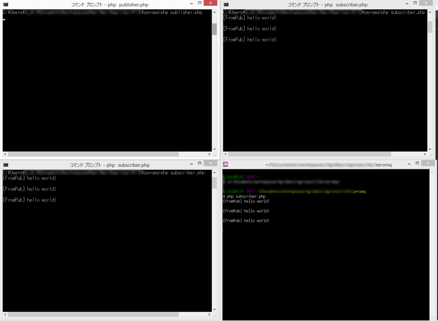The height and width of the screenshot is (321, 438).
Task: Click left arrow on top-right subscriber.php horizontal scrollbar
Action: click(x=225, y=154)
